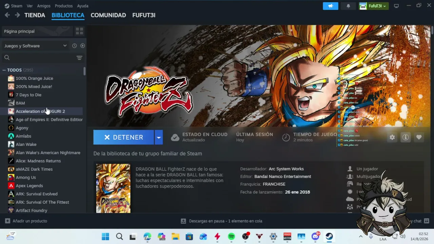Open Bandai Namco Entertainment publisher link

[x=283, y=177]
